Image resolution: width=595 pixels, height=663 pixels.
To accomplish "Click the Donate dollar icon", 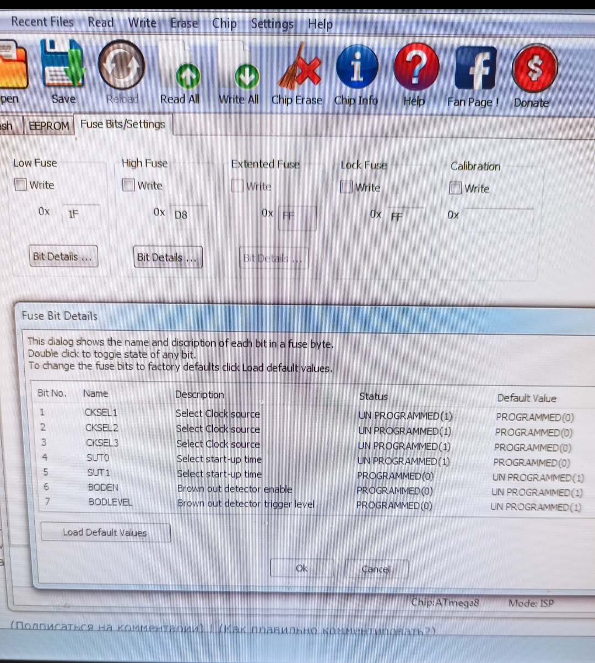I will [533, 69].
